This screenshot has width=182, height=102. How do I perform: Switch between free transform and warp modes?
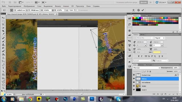(133, 10)
